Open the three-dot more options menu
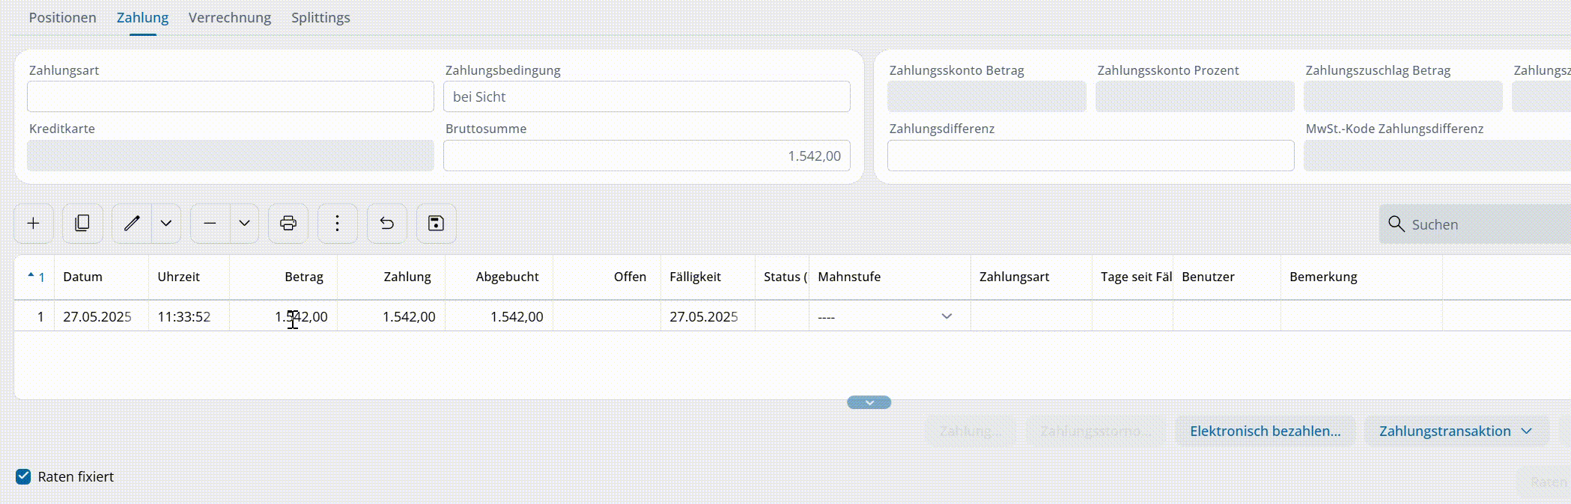 point(338,224)
